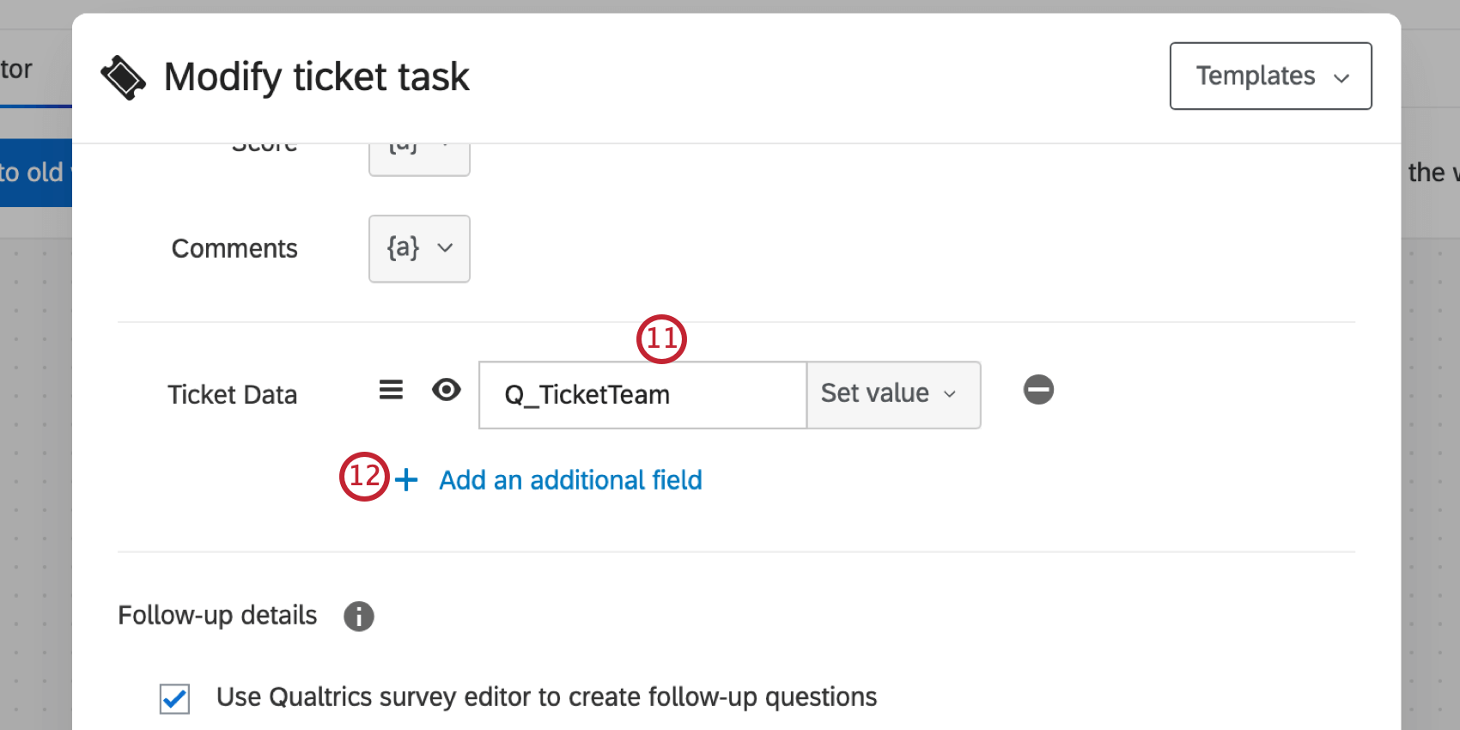Click the Ticket Data section label
The height and width of the screenshot is (730, 1460).
[x=232, y=395]
